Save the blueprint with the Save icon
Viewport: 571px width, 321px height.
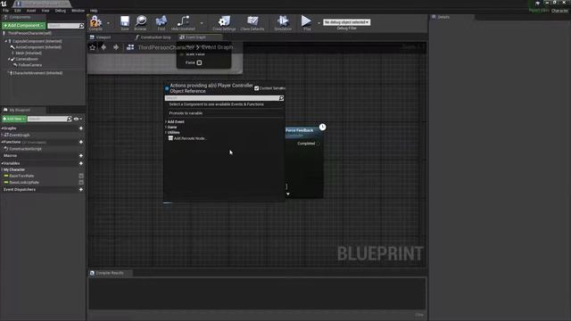(125, 21)
